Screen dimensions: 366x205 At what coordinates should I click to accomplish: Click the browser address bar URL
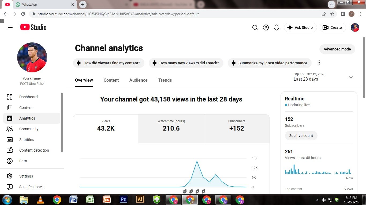(118, 14)
